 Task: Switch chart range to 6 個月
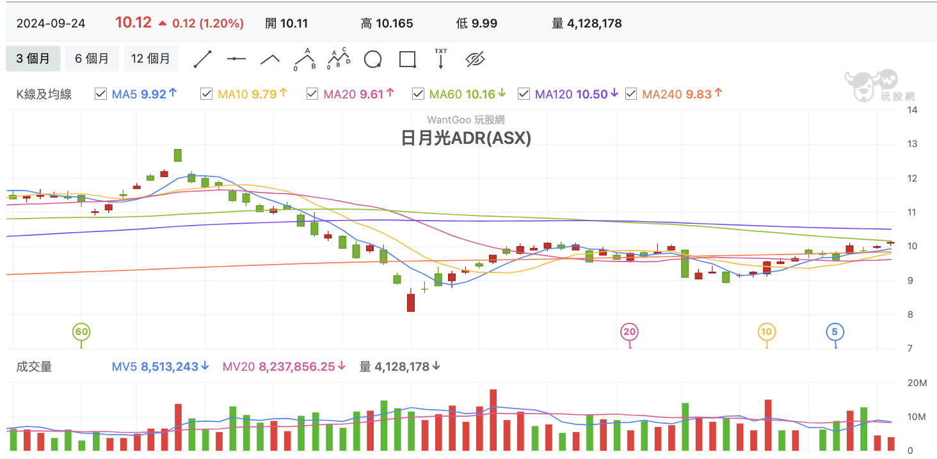pyautogui.click(x=92, y=59)
